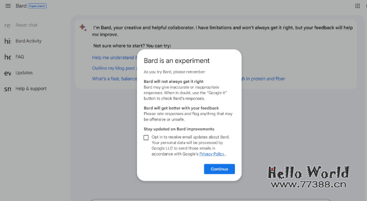The image size is (367, 201).
Task: Click the Bard Activity history icon
Action: (x=8, y=41)
